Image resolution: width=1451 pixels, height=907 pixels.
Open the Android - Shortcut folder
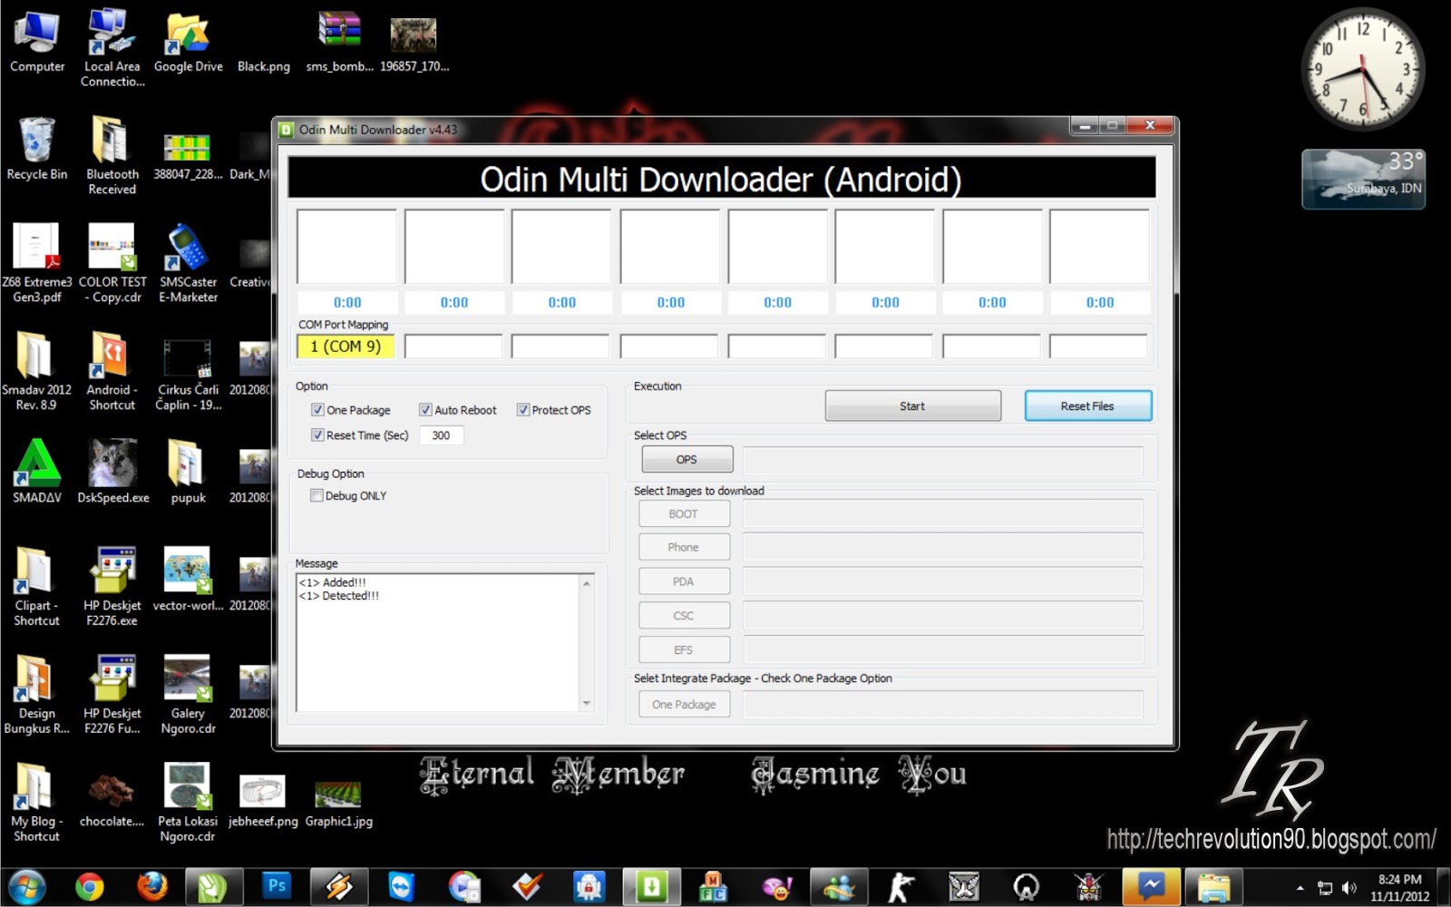(112, 371)
